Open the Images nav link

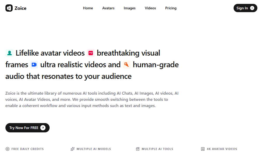[x=129, y=8]
